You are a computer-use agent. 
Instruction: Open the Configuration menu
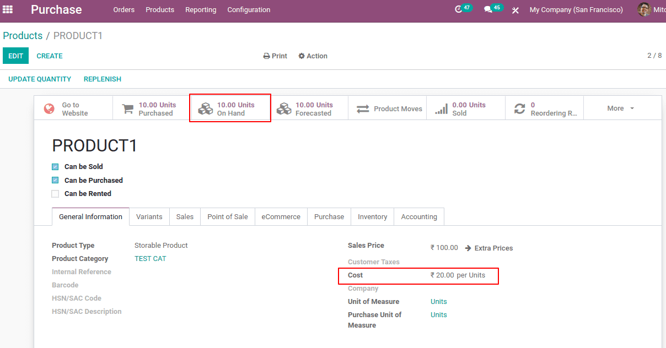click(249, 10)
